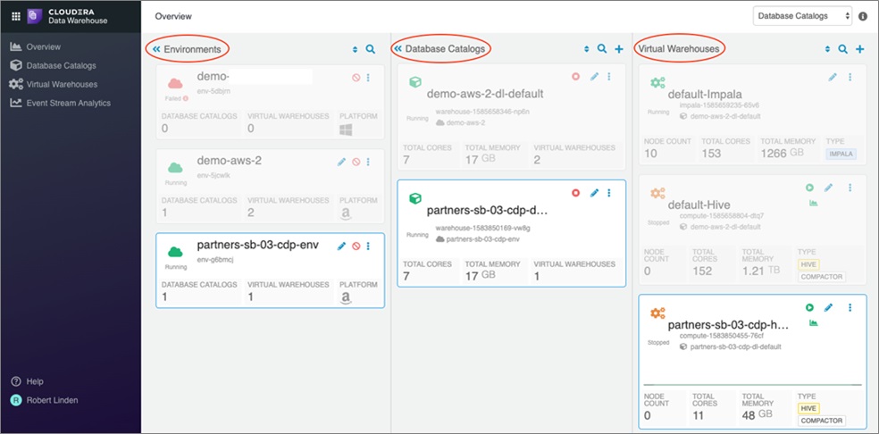Viewport: 879px width, 434px height.
Task: Open the default-Impala warehouse options menu
Action: (850, 78)
